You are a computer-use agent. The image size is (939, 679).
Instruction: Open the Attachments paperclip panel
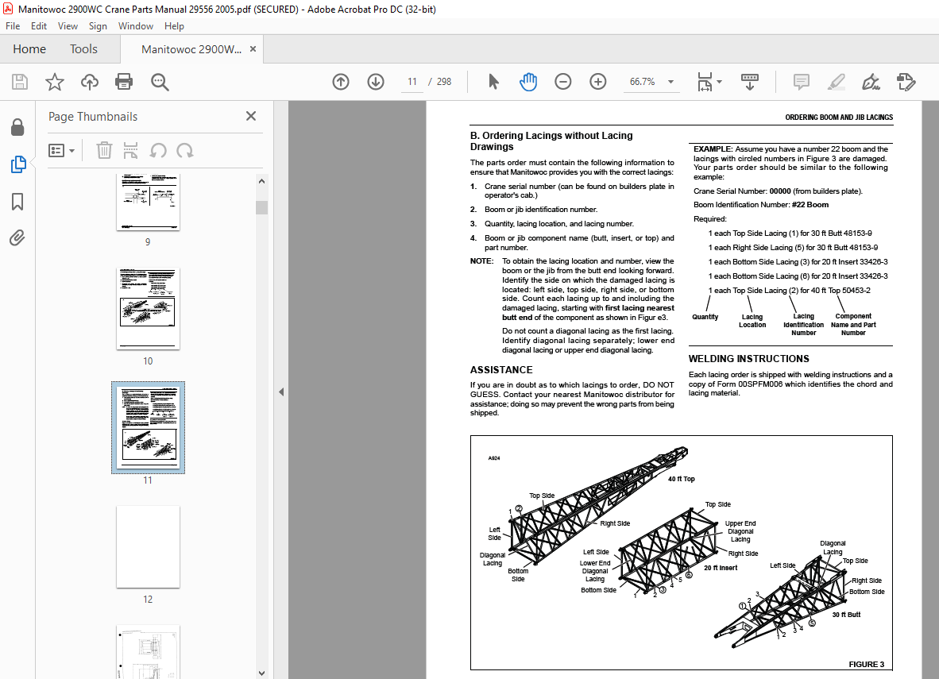pos(17,237)
